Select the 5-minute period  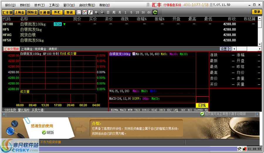[131, 12]
